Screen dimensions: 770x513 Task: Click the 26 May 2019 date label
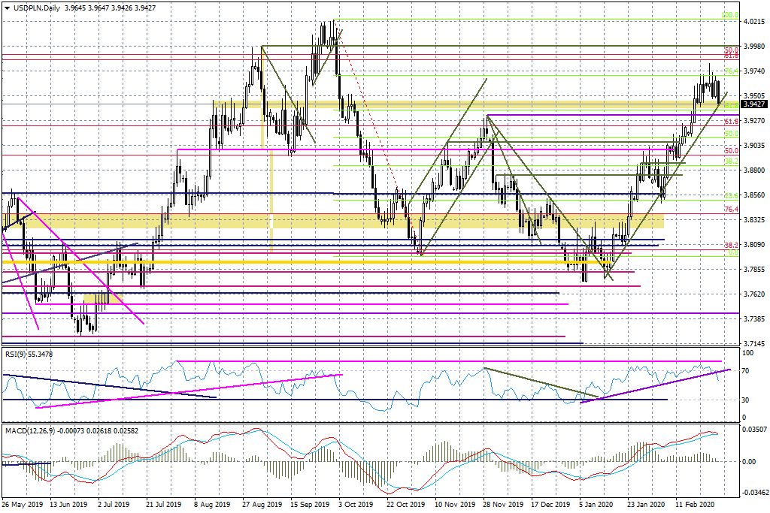(x=22, y=504)
